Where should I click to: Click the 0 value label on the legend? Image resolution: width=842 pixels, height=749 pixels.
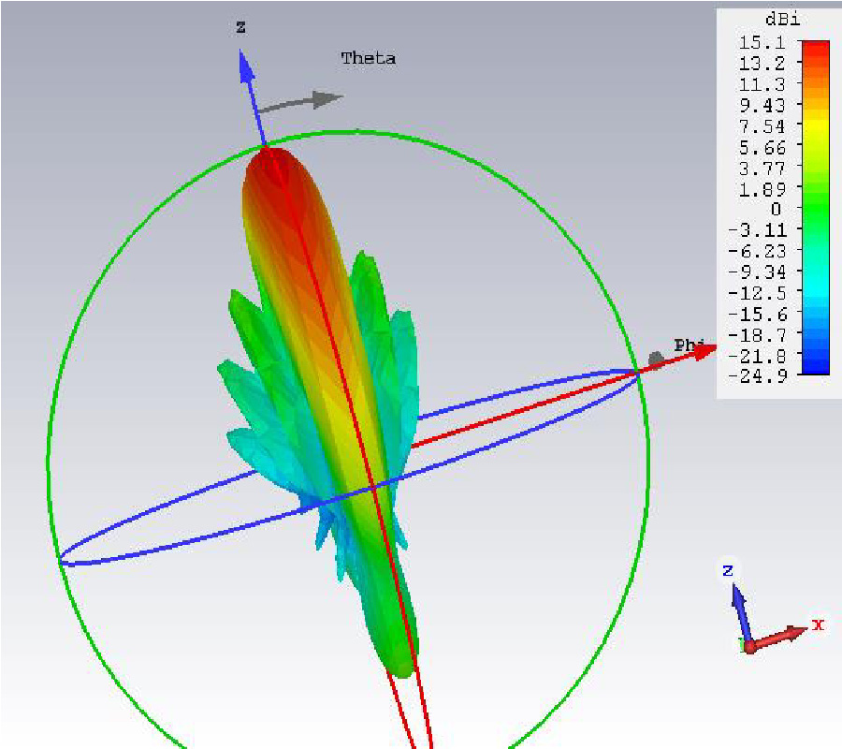[x=775, y=209]
